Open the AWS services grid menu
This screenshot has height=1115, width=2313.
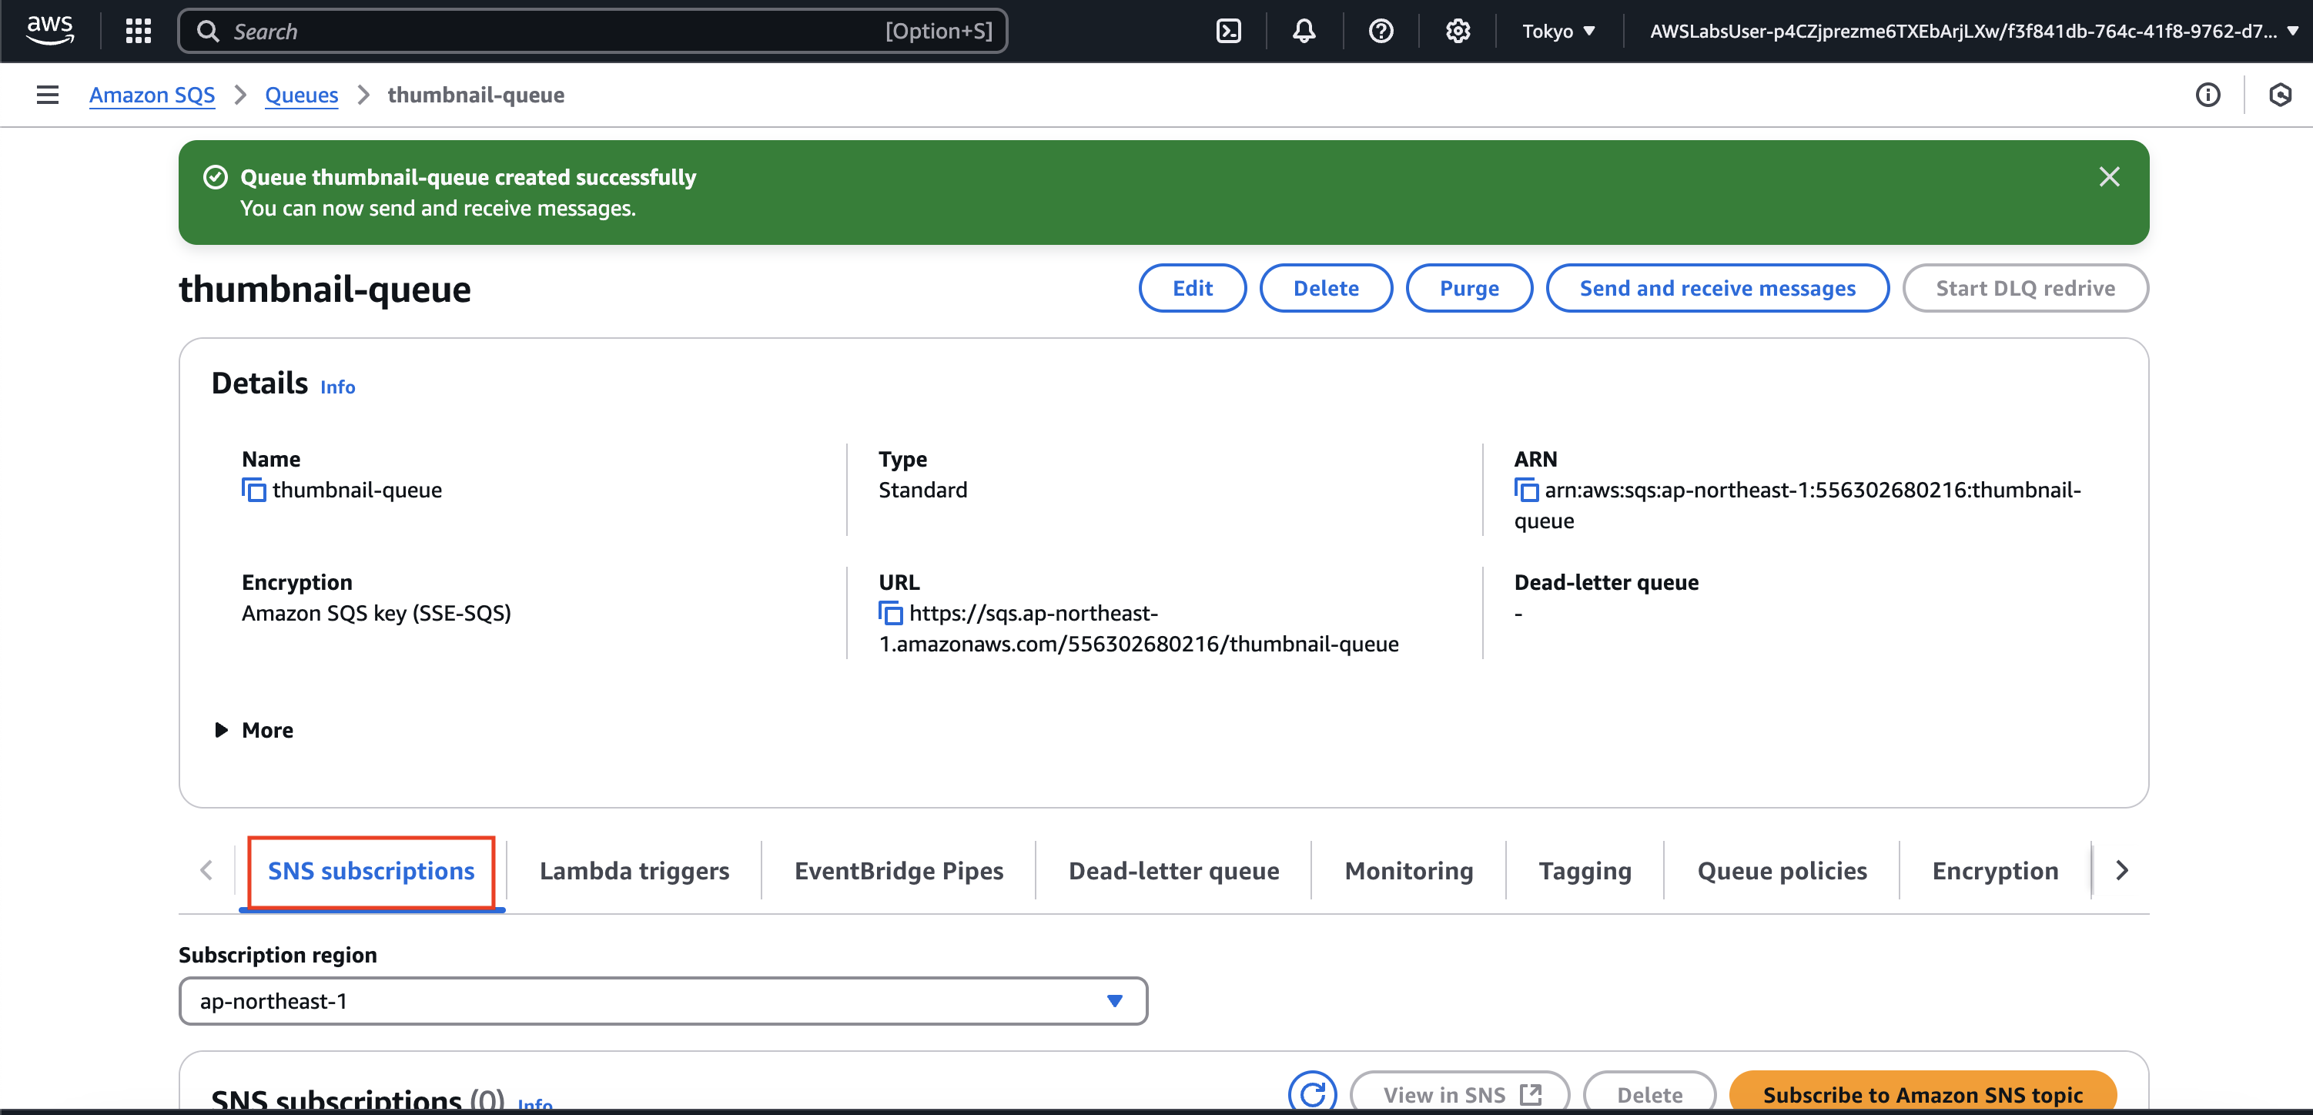click(x=137, y=32)
